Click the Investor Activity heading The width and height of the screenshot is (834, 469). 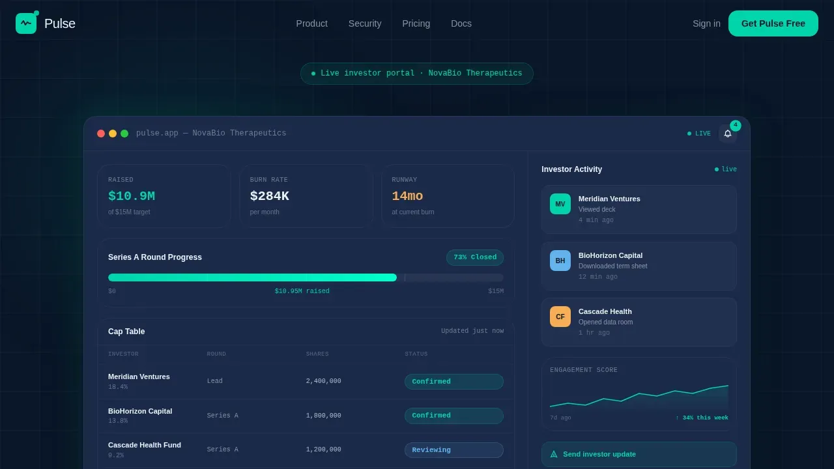click(x=572, y=169)
